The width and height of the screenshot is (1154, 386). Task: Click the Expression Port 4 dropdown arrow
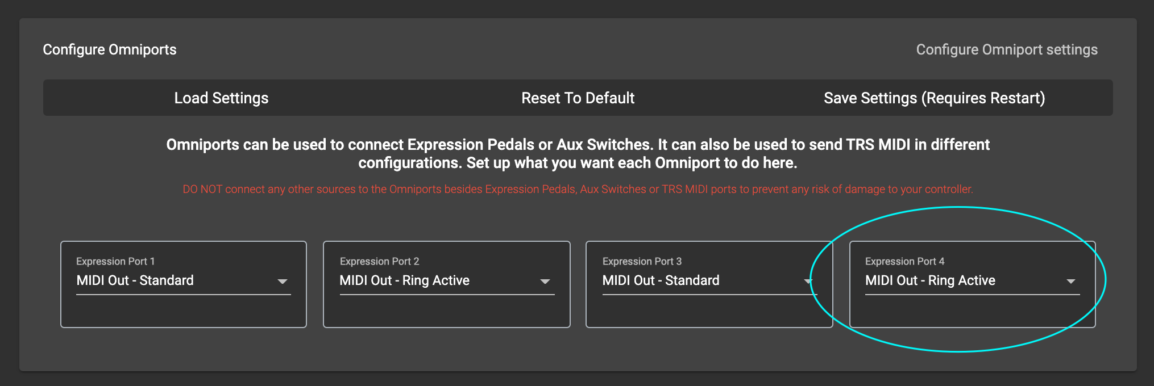point(1071,282)
